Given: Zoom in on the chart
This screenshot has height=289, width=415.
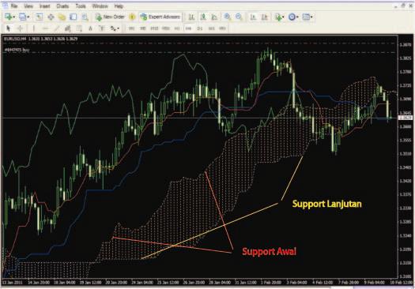Looking at the screenshot, I should [x=227, y=17].
